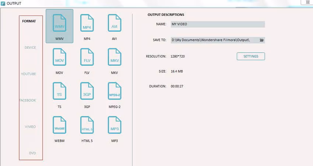Browse for output folder via folder icon
The width and height of the screenshot is (313, 166).
point(261,40)
